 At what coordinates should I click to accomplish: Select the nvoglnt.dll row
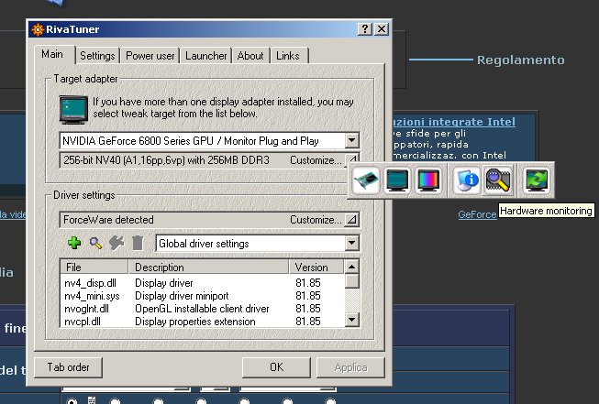point(202,308)
